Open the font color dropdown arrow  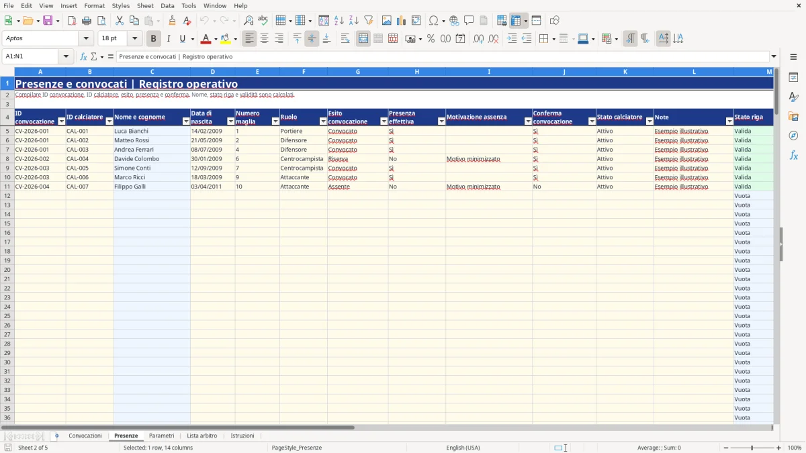pos(216,39)
